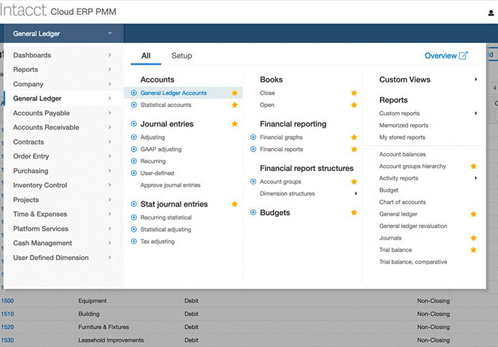
Task: Open the Account balances report
Action: 403,154
